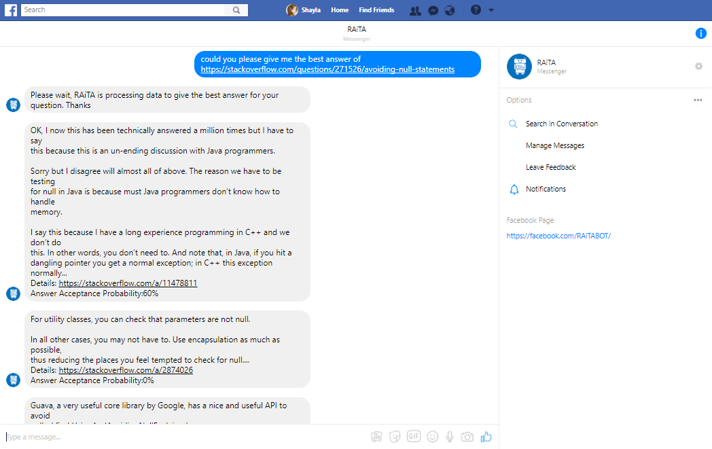Screen dimensions: 712x449
Task: Open friend requests icon
Action: (415, 10)
